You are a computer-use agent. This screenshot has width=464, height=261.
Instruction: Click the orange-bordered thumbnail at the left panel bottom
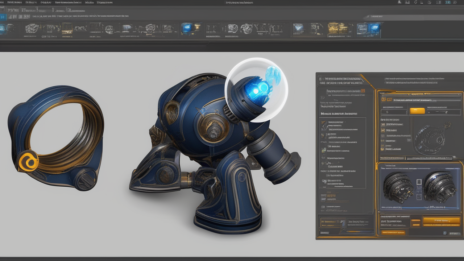[333, 223]
